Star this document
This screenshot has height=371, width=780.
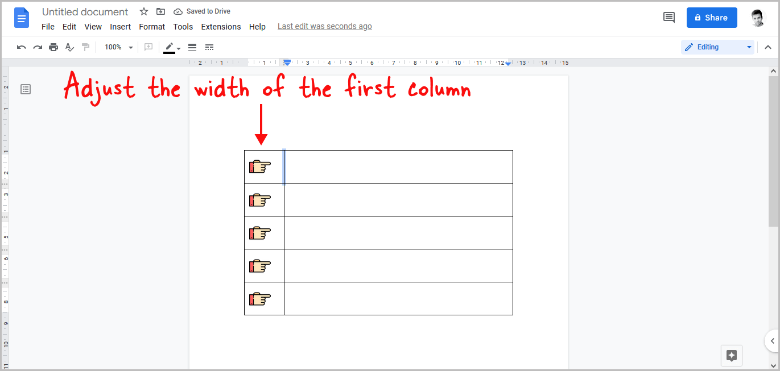pyautogui.click(x=143, y=11)
